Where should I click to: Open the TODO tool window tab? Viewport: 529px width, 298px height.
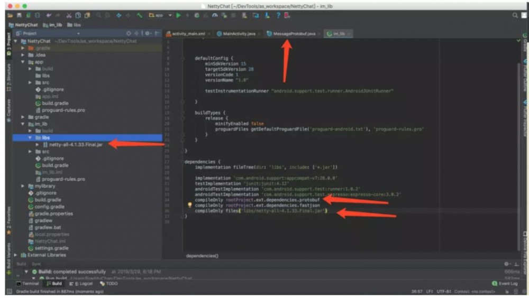109,284
